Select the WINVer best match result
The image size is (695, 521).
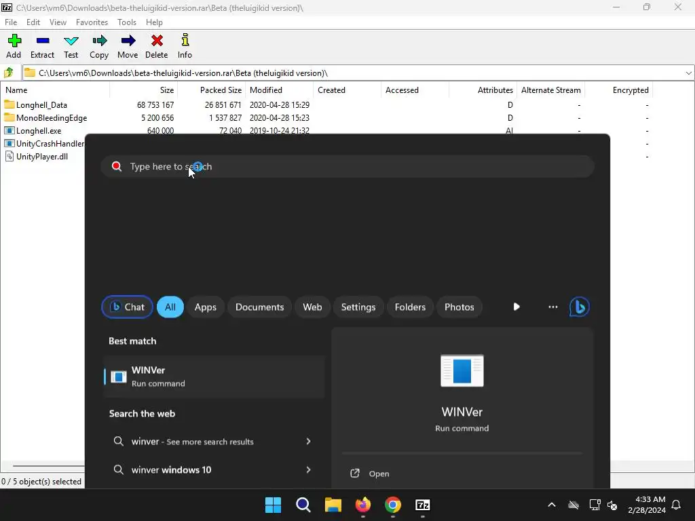tap(214, 377)
